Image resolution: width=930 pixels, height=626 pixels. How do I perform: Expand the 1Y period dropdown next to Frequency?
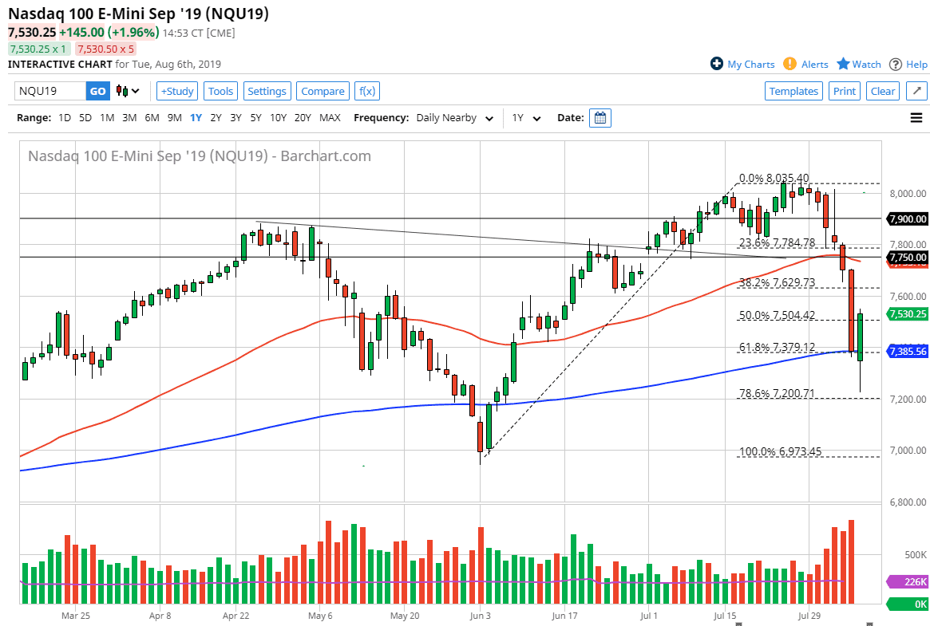[524, 117]
